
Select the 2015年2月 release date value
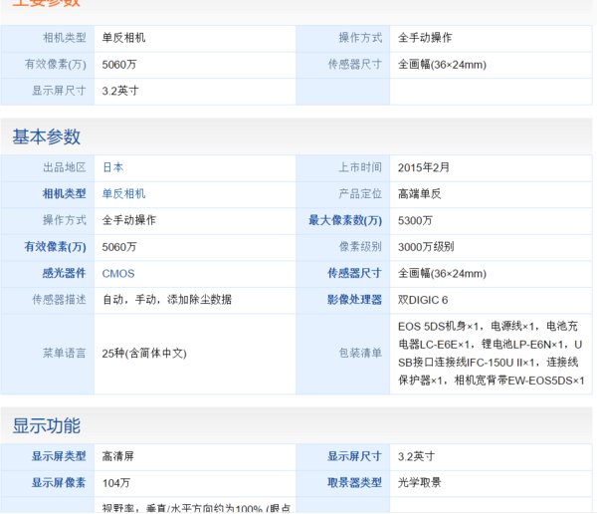[x=424, y=167]
